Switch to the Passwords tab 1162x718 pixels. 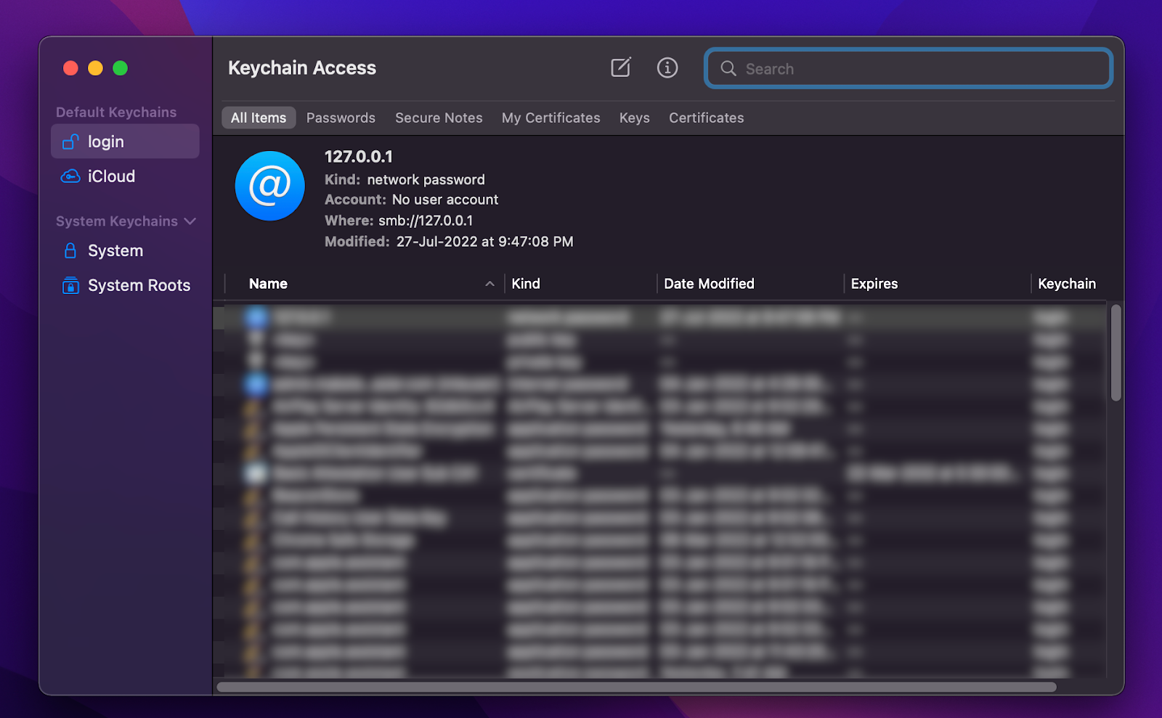tap(341, 118)
